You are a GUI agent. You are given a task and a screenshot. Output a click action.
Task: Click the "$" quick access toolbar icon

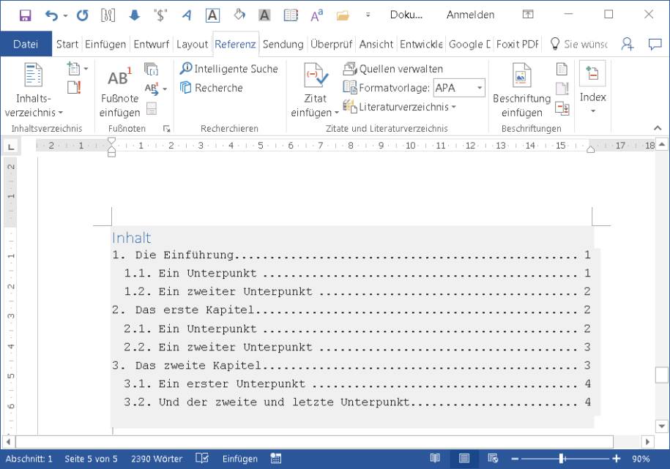click(160, 15)
